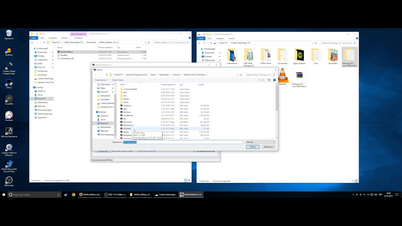This screenshot has height=226, width=402.
Task: Click the Windows Start button
Action: [x=4, y=195]
